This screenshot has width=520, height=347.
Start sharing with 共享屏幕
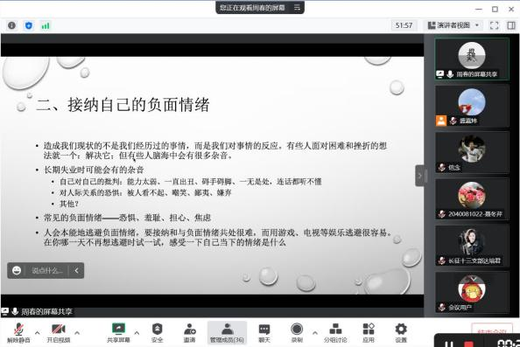[118, 332]
